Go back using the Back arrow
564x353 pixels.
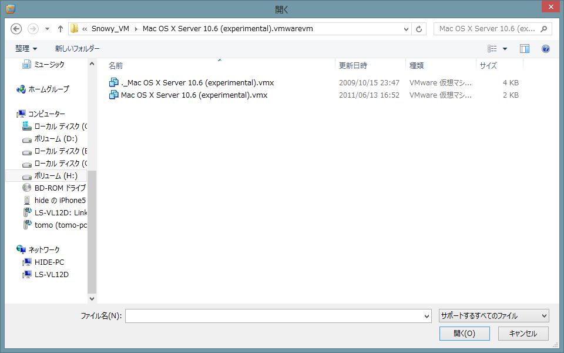pos(16,29)
